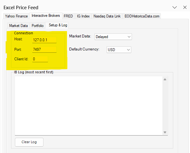The width and height of the screenshot is (190, 153).
Task: Click the Host input field
Action: coord(44,40)
